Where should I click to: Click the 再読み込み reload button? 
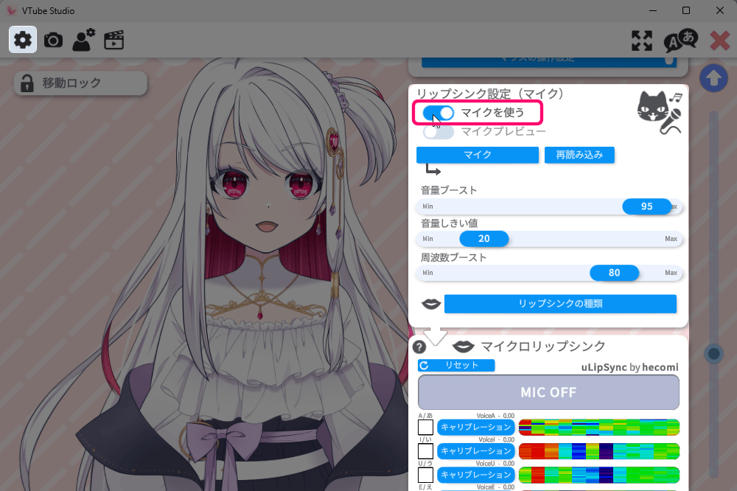pyautogui.click(x=579, y=155)
